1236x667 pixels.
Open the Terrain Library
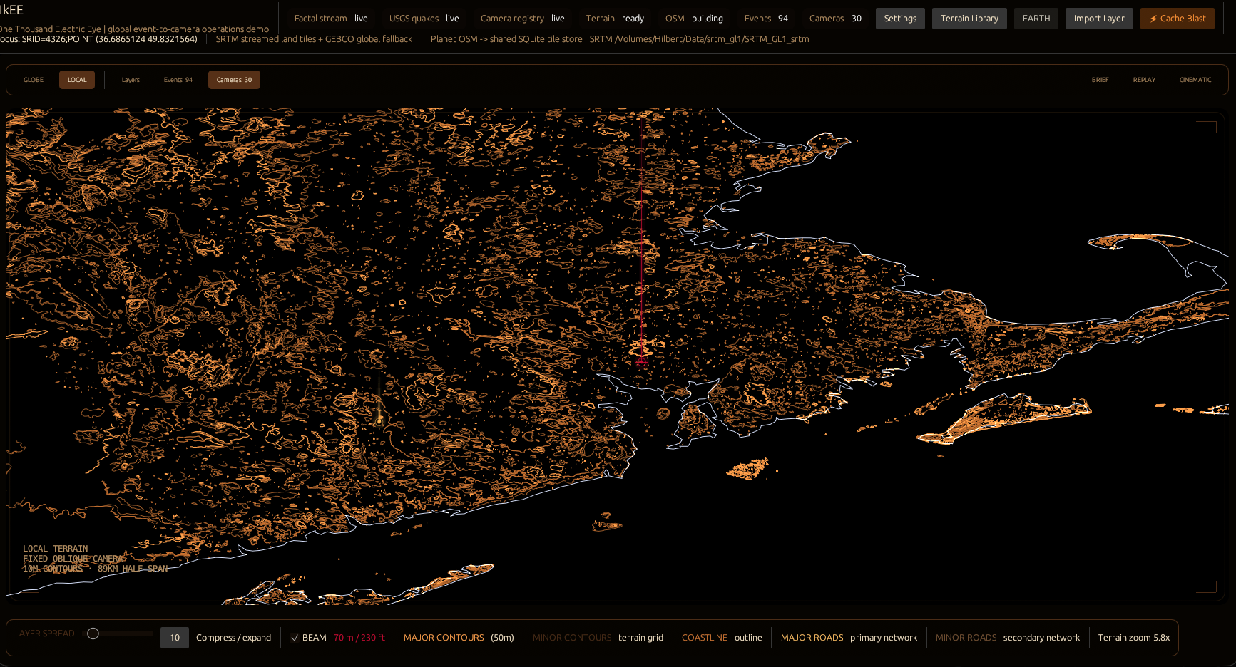pyautogui.click(x=969, y=19)
